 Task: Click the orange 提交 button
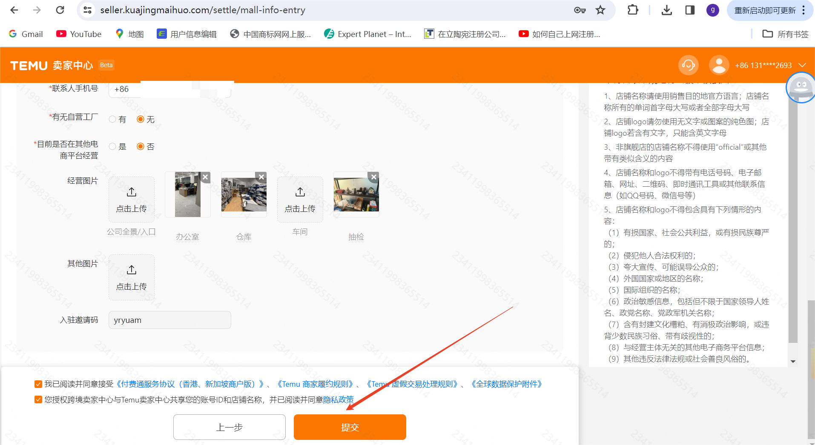[x=350, y=427]
